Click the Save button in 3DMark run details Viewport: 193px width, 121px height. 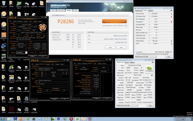pos(121,47)
